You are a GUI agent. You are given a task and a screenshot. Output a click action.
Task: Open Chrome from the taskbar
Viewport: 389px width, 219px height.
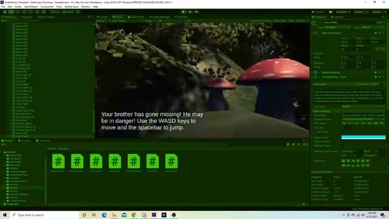click(134, 215)
